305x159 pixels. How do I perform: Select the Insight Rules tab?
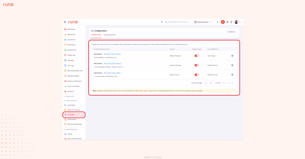(x=96, y=35)
